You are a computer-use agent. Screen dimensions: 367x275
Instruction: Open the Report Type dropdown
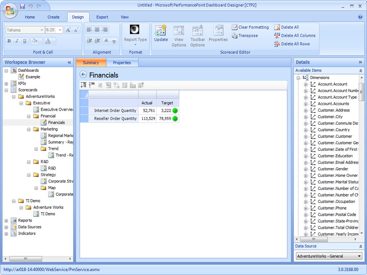tap(135, 36)
